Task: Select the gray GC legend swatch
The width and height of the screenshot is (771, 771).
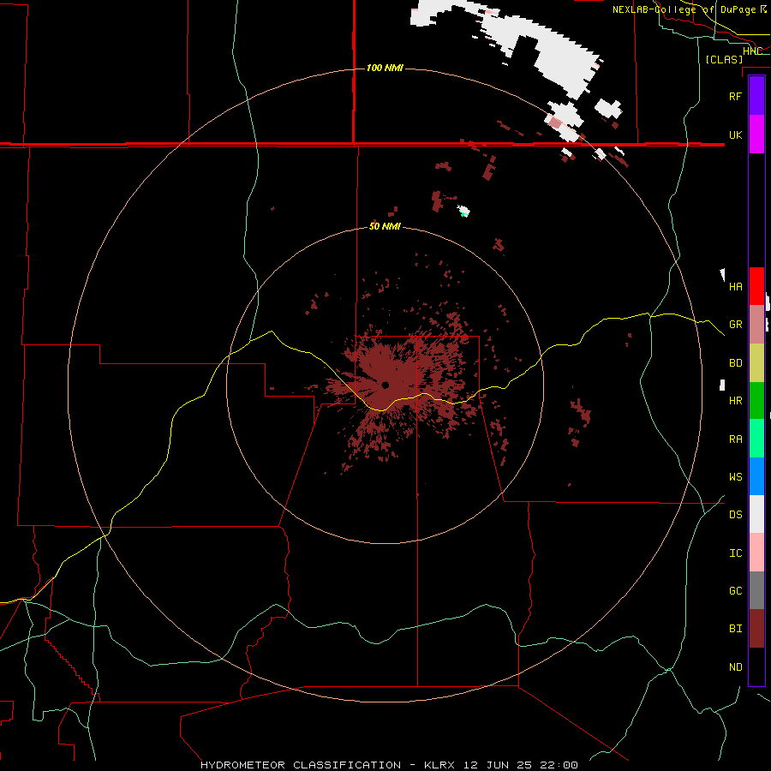Action: (756, 590)
